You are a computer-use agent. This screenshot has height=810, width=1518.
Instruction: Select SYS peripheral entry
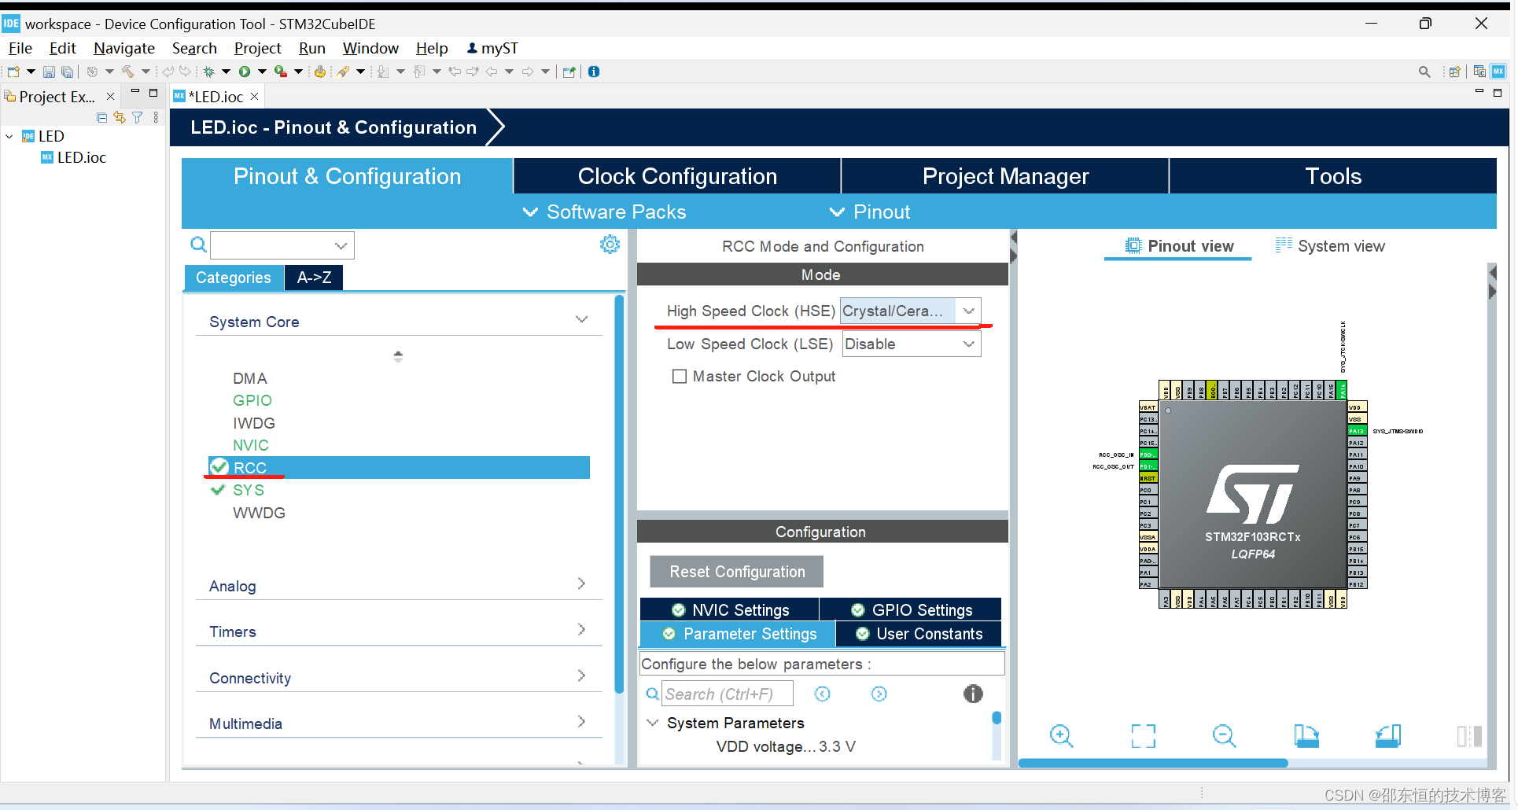[248, 490]
